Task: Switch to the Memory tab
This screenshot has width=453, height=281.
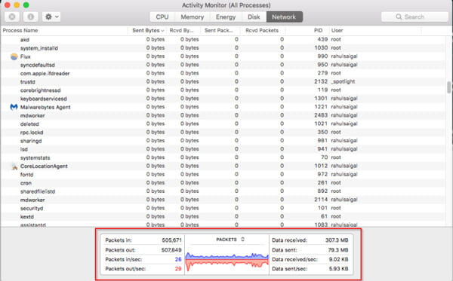Action: coord(192,17)
